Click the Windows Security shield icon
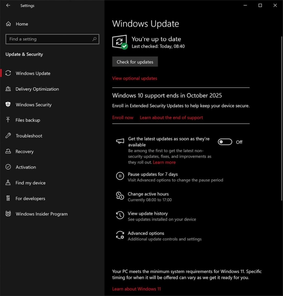 (8, 104)
